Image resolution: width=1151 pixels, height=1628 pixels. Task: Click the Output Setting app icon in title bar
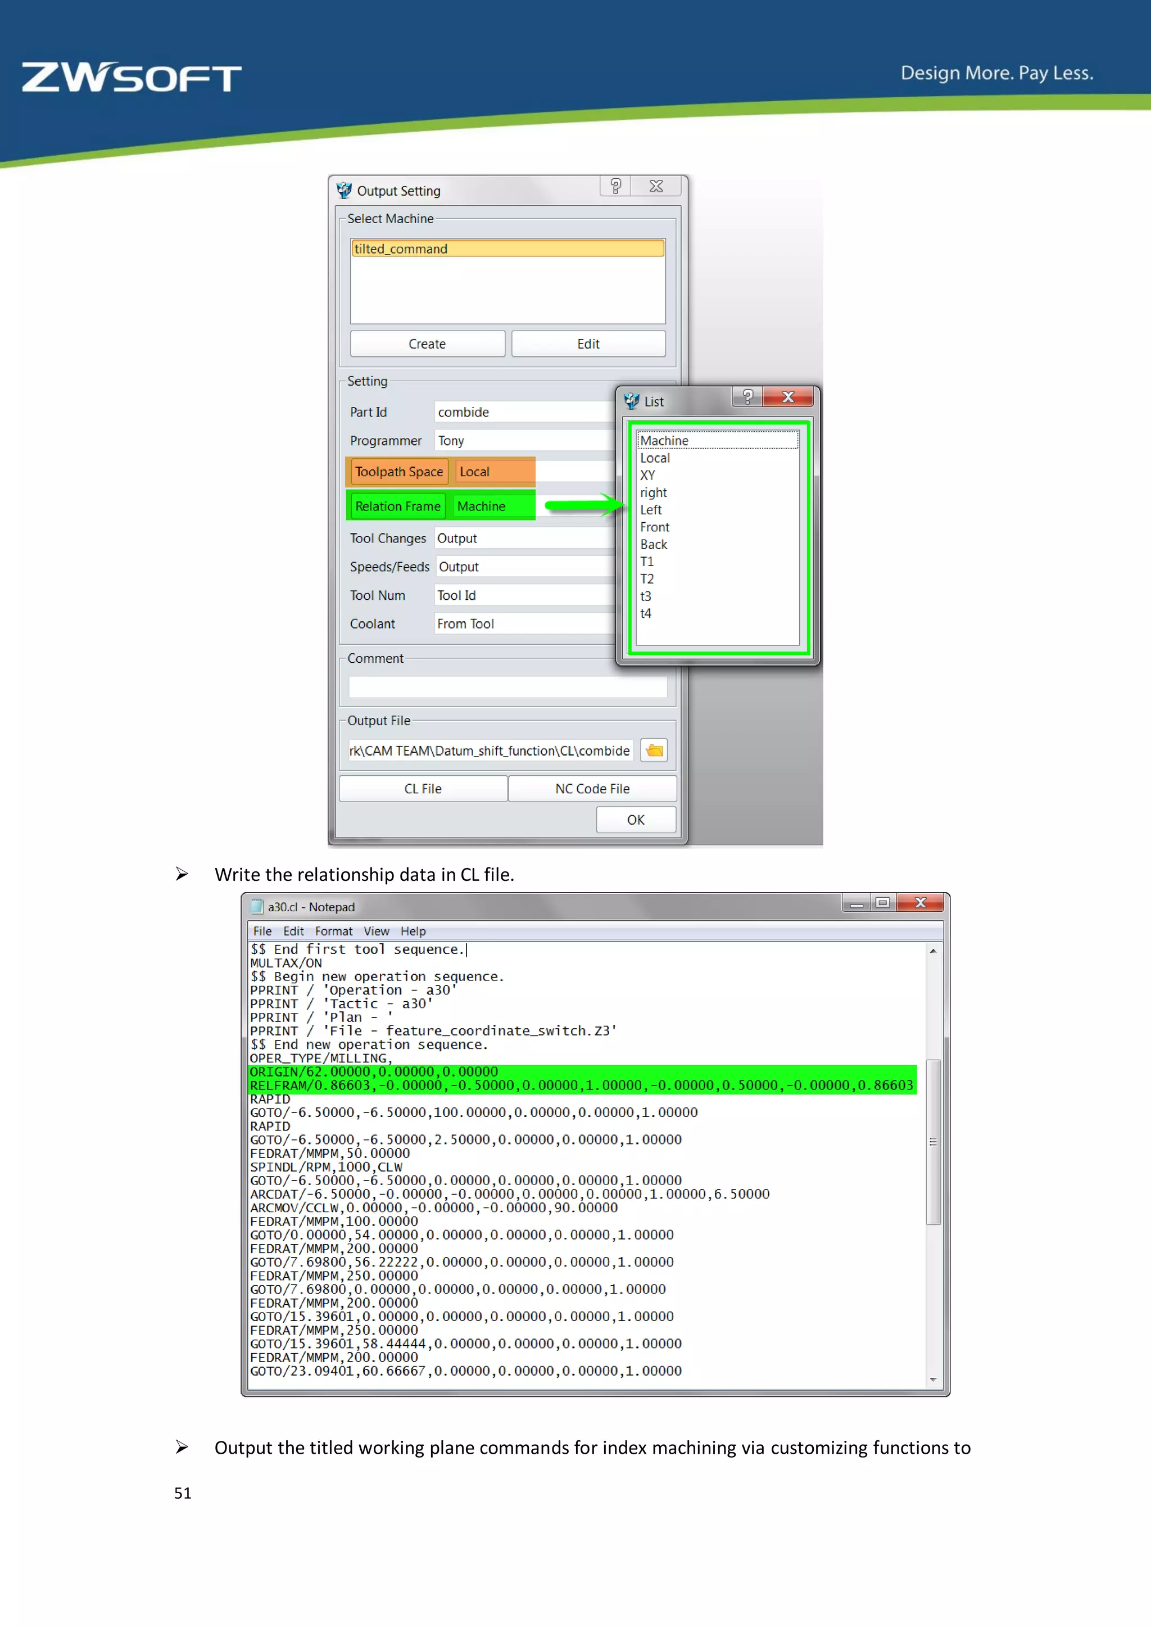tap(345, 190)
